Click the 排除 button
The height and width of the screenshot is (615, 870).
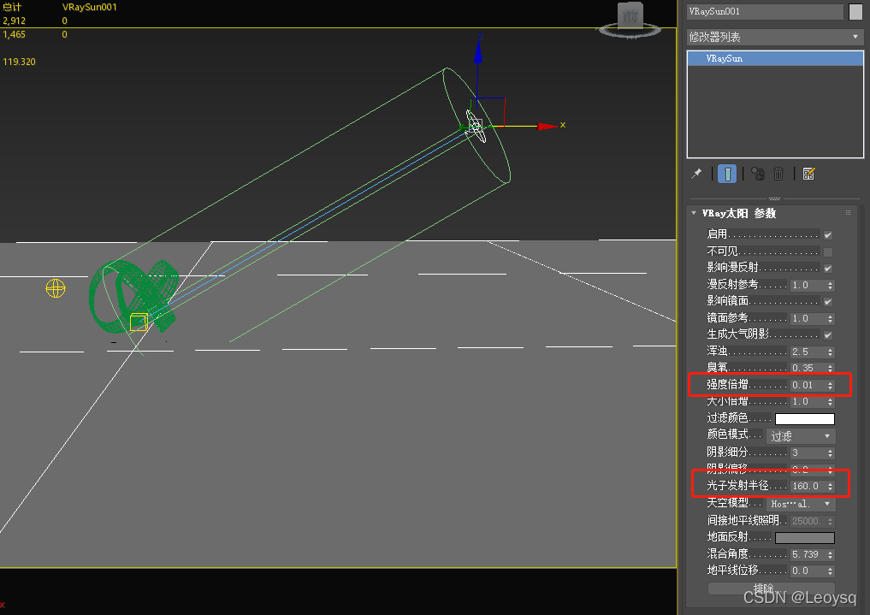click(x=772, y=588)
